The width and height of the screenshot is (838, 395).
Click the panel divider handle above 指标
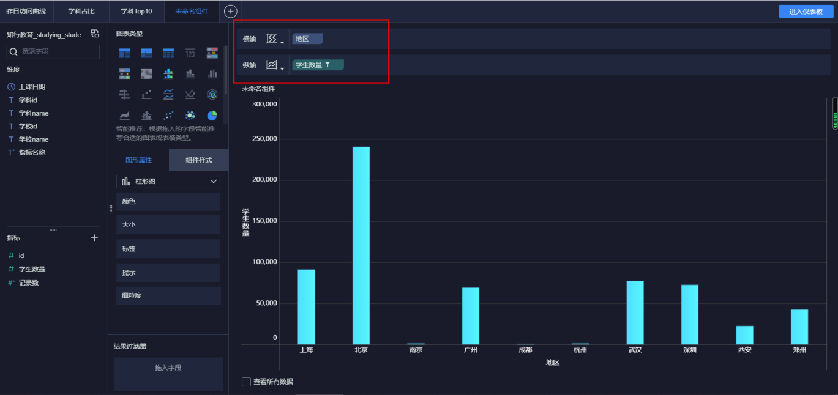click(53, 229)
